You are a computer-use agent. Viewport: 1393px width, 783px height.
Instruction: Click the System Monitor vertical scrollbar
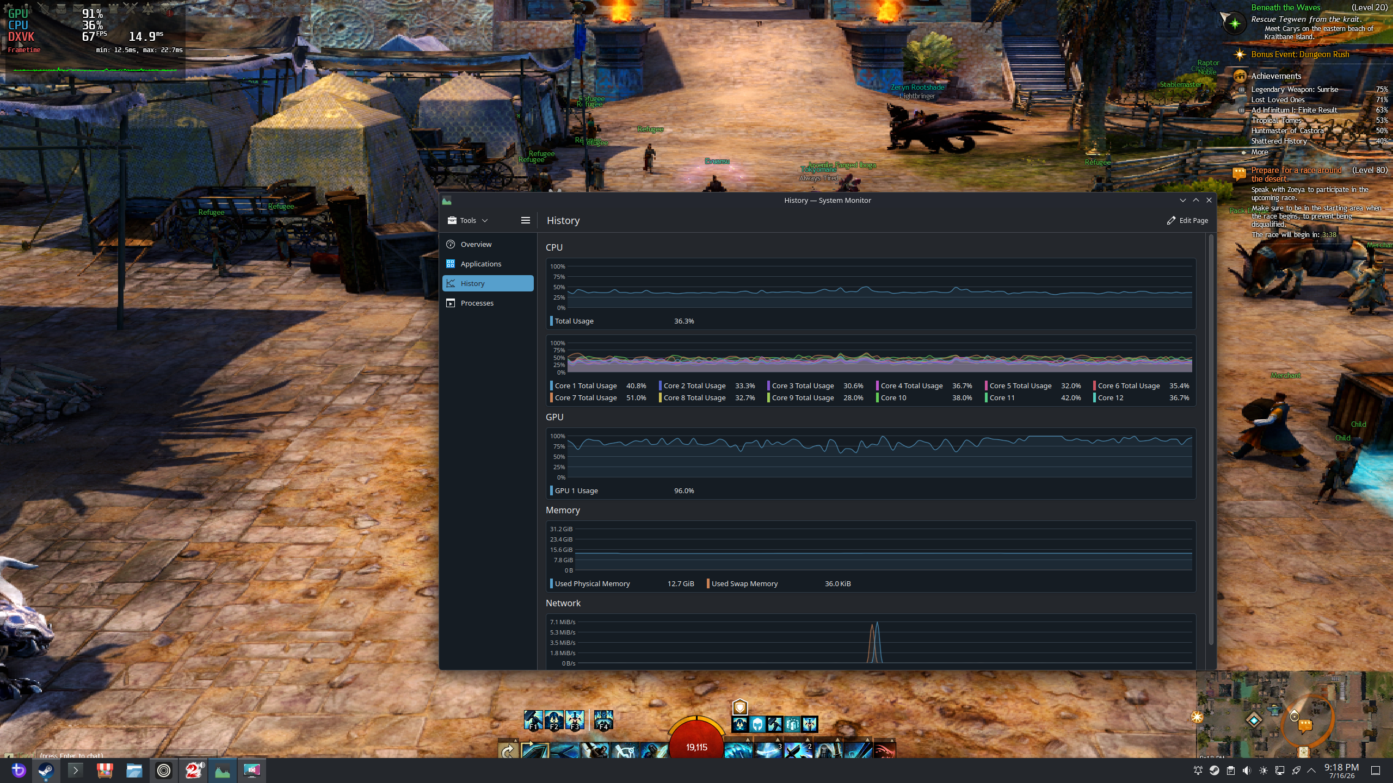(1211, 440)
